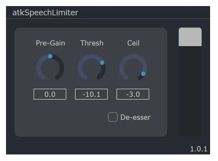Image resolution: width=218 pixels, height=161 pixels.
Task: Click the dark unfilled arc of Thresh knob
Action: pos(103,73)
